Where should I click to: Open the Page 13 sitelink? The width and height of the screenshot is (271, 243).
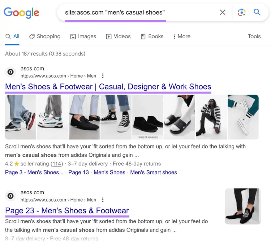pyautogui.click(x=78, y=172)
